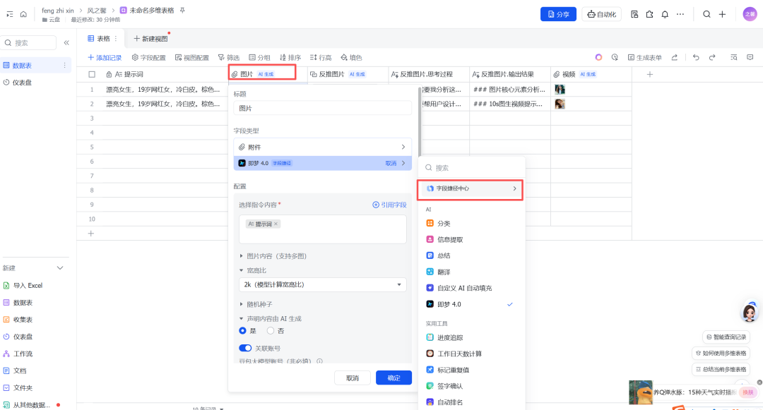
Task: Toggle the 关联账号 switch off
Action: (245, 348)
